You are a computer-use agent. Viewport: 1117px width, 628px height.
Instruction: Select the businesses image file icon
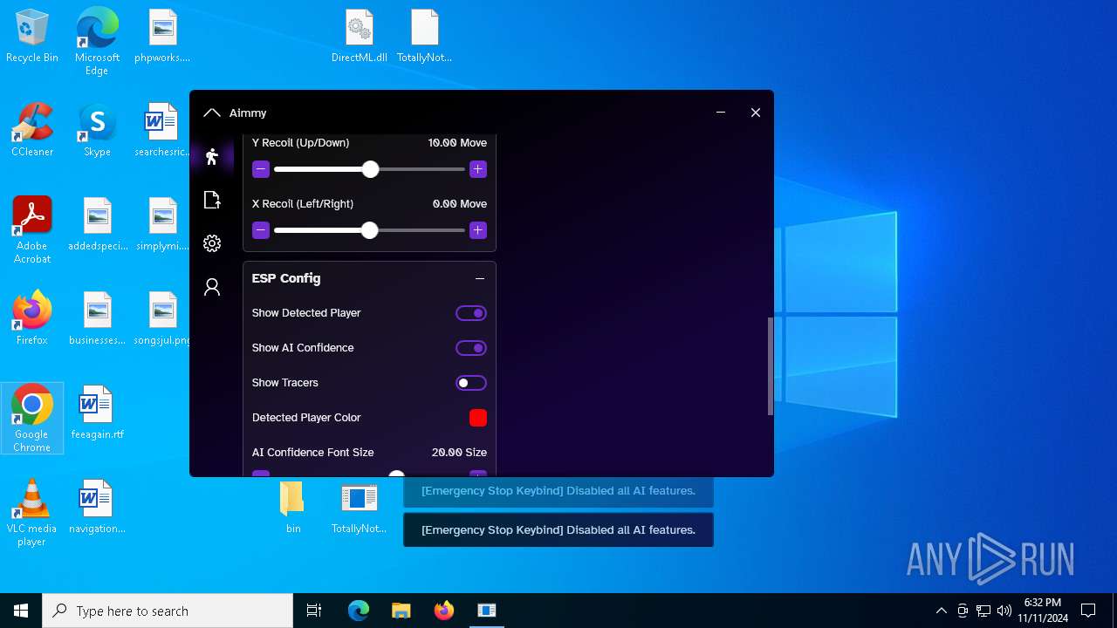pos(98,319)
